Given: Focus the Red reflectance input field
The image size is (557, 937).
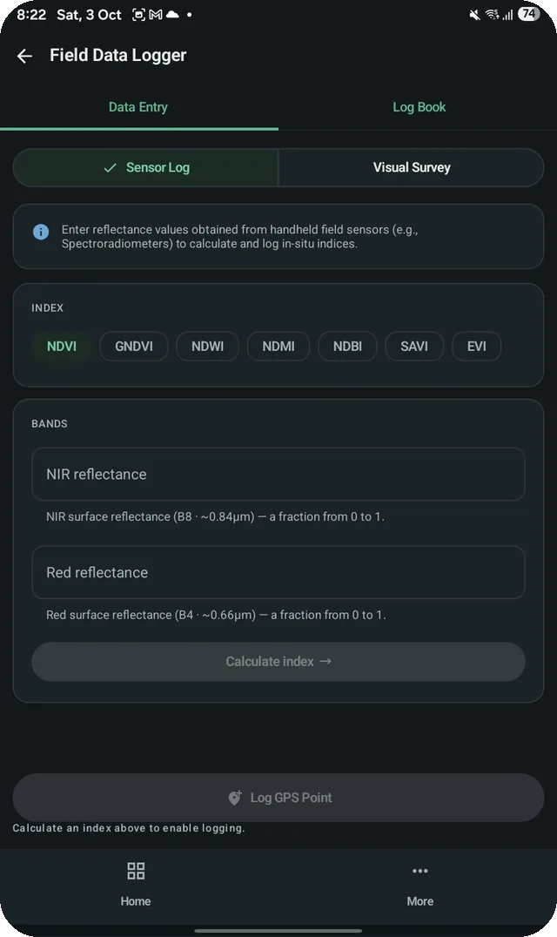Looking at the screenshot, I should [278, 572].
